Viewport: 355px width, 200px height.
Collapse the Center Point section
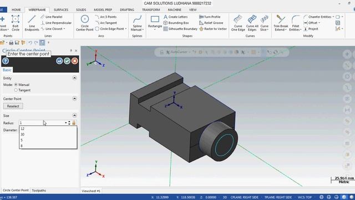tap(74, 99)
